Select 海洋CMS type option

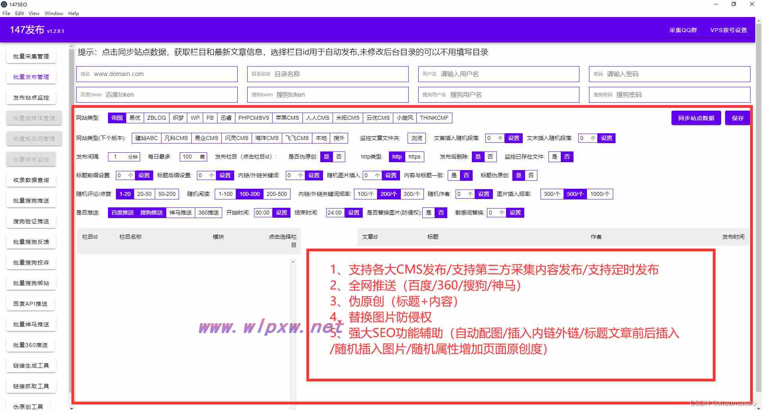[267, 138]
